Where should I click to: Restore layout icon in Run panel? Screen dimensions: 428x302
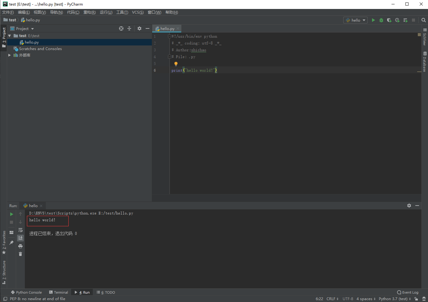11,232
